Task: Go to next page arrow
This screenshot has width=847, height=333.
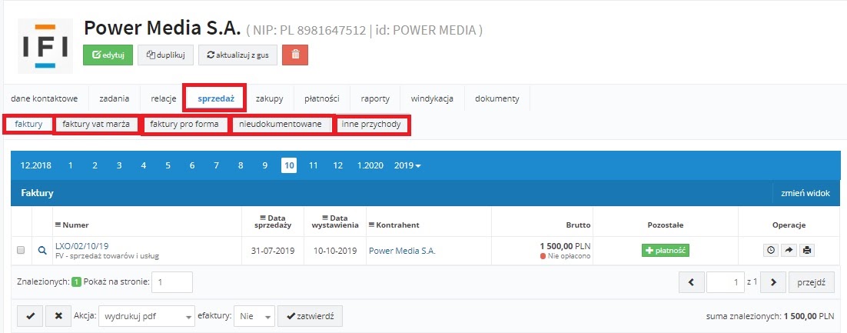Action: [773, 282]
